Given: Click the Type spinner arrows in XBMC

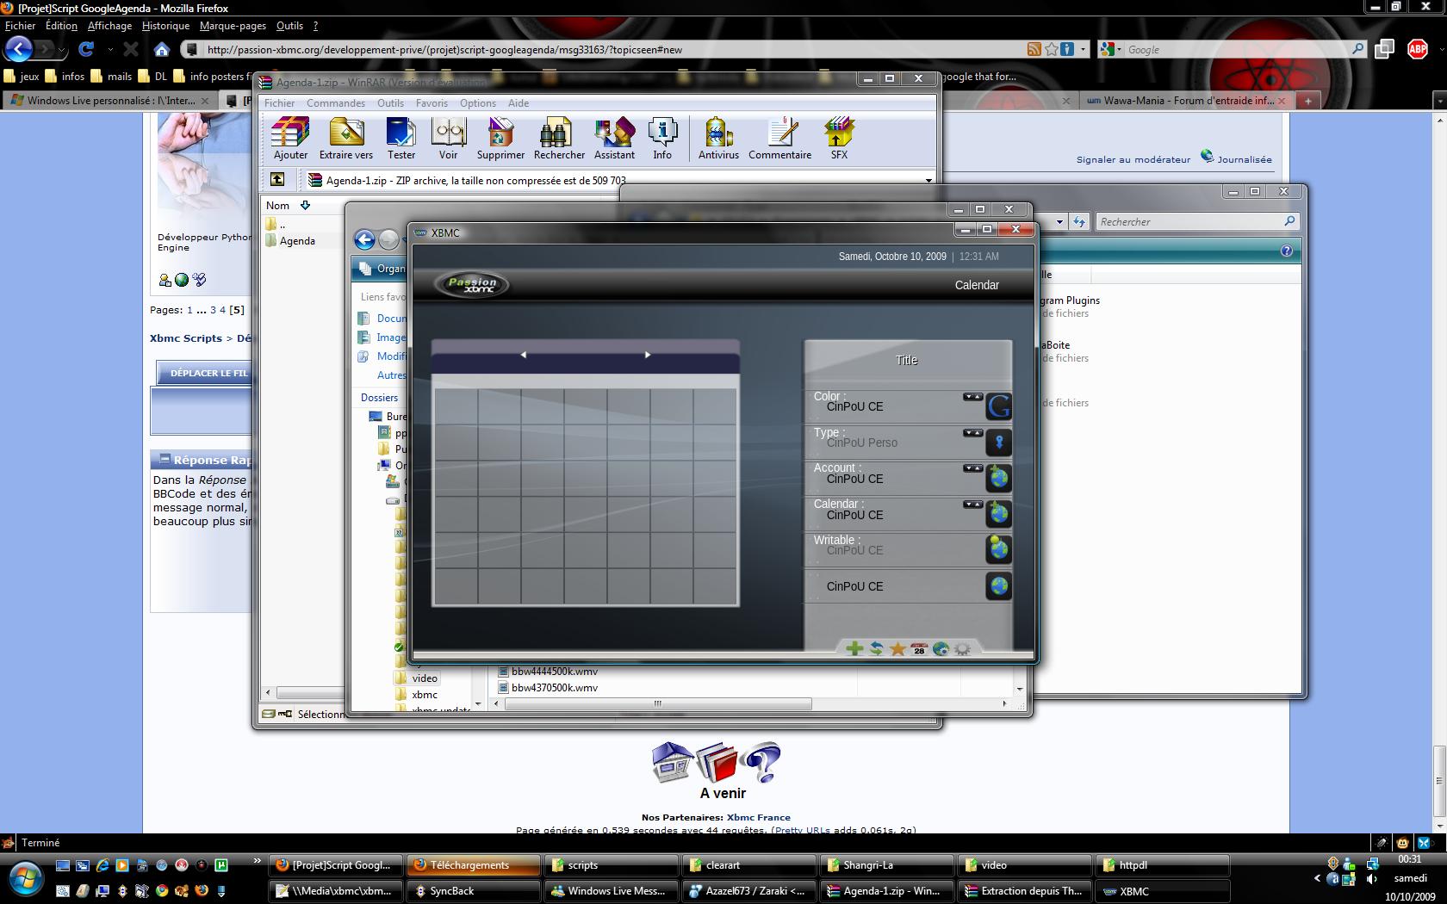Looking at the screenshot, I should (x=972, y=433).
